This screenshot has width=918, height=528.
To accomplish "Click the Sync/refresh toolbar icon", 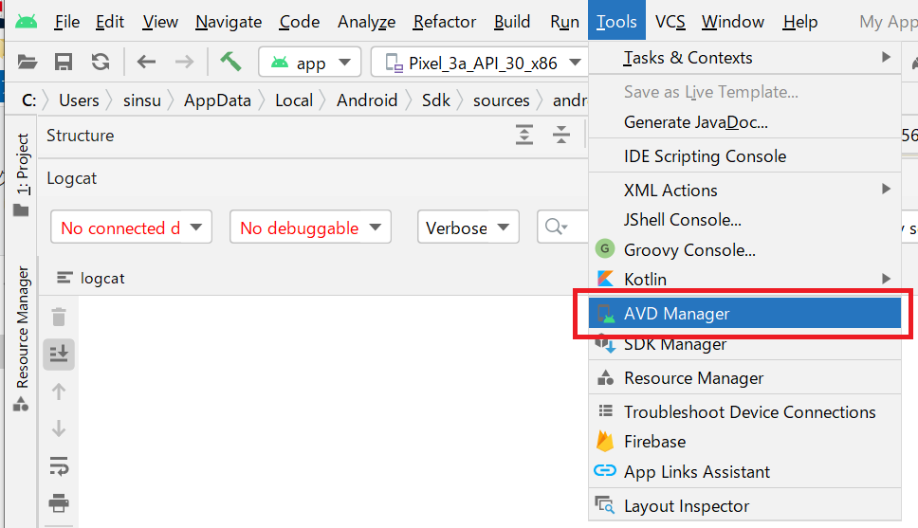I will point(101,62).
